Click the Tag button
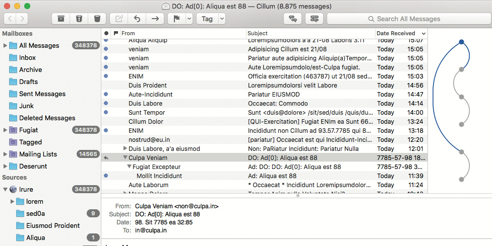This screenshot has width=492, height=246. pyautogui.click(x=207, y=19)
